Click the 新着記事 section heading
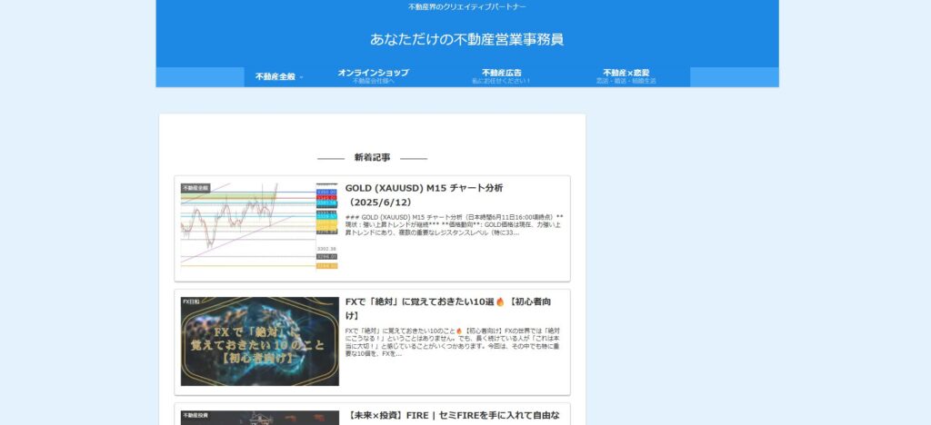The width and height of the screenshot is (931, 425). (x=372, y=158)
